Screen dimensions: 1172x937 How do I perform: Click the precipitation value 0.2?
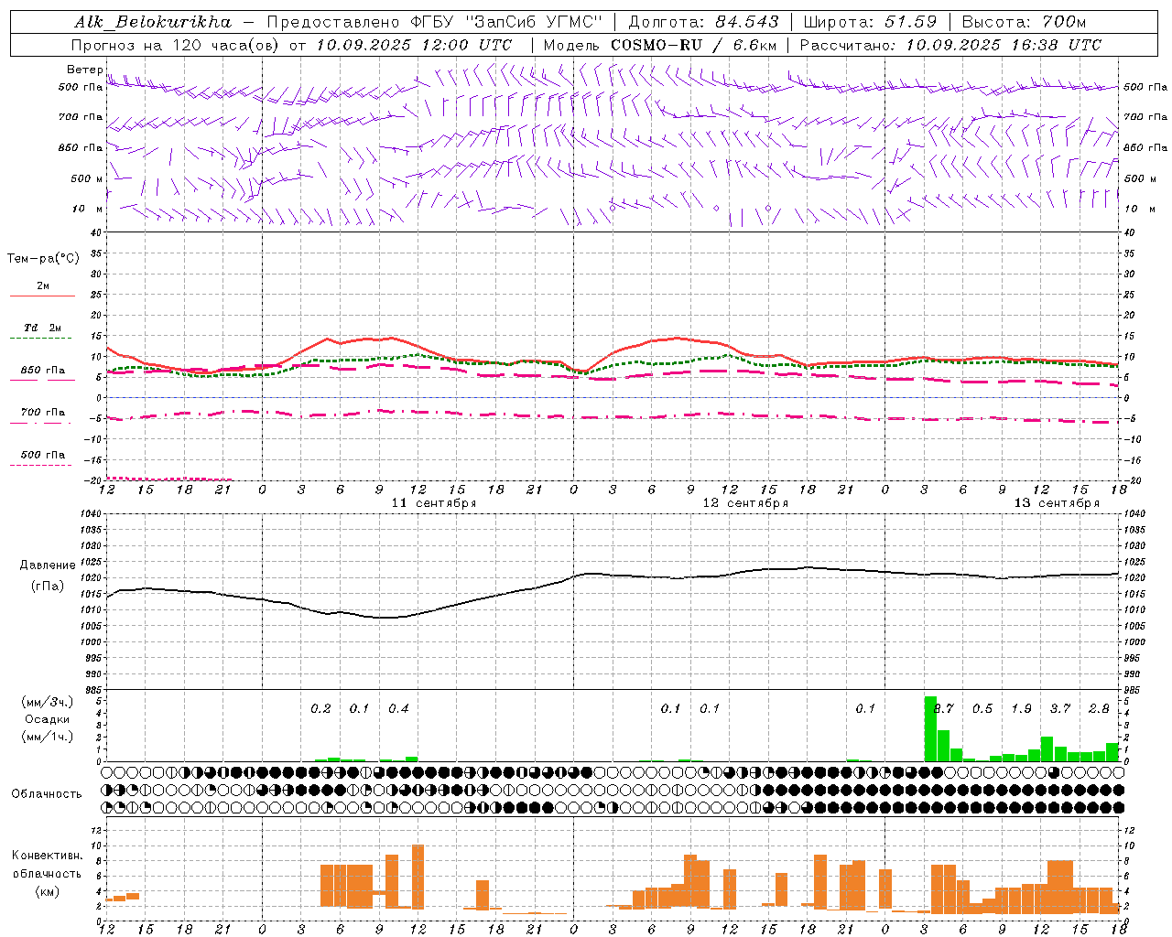320,709
